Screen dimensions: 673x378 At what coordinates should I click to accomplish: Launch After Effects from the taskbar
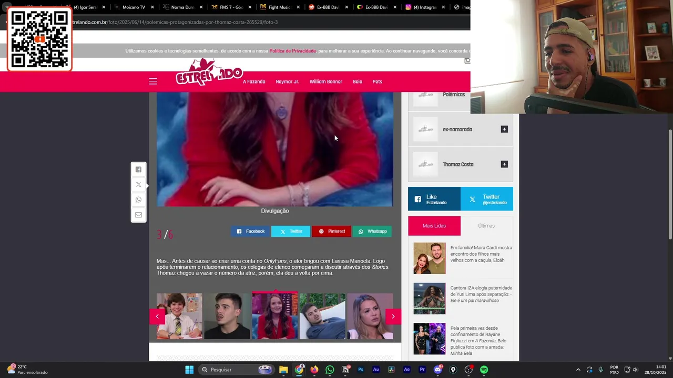pos(407,370)
